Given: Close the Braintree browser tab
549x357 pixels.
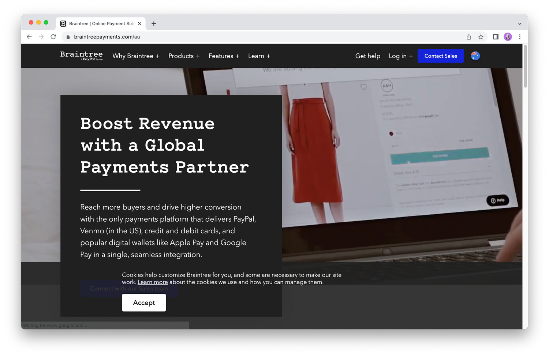Looking at the screenshot, I should coord(139,24).
